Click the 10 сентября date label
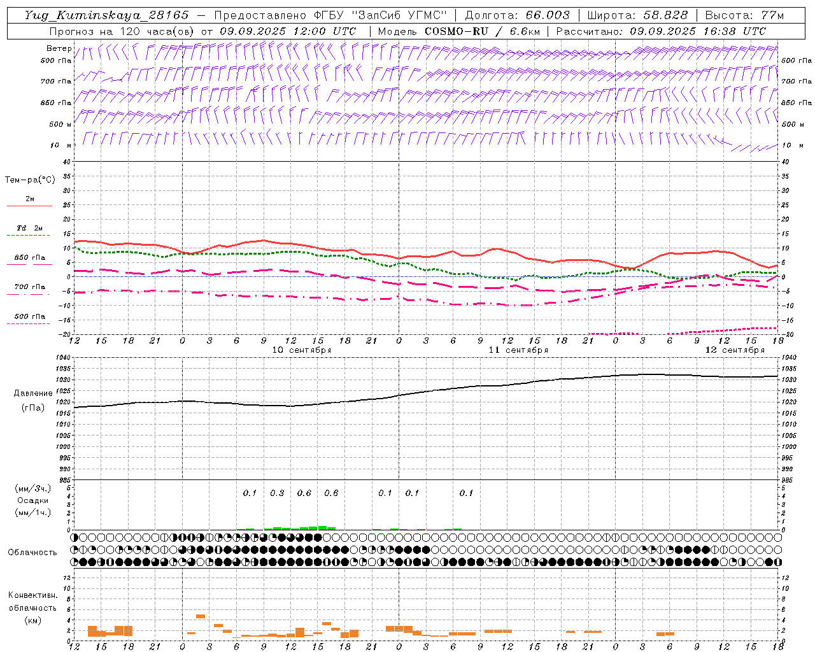The image size is (815, 652). click(x=302, y=350)
